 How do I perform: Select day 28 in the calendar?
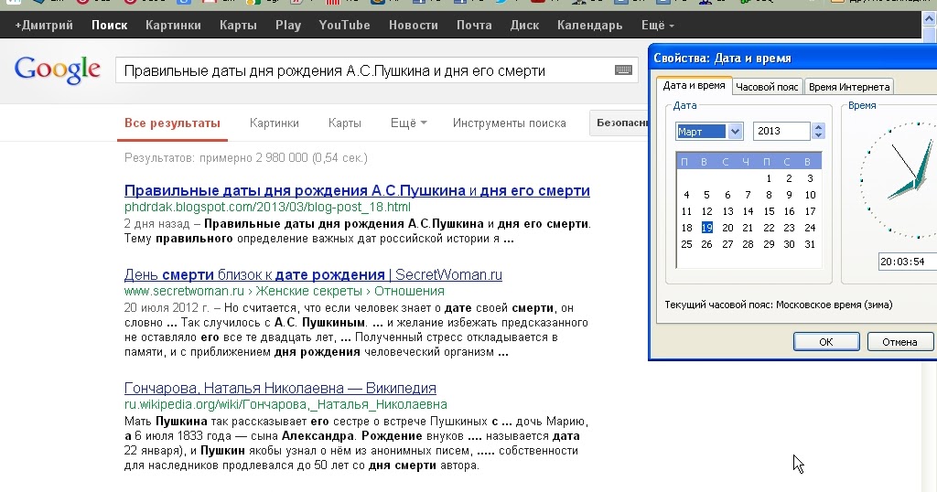coord(748,244)
